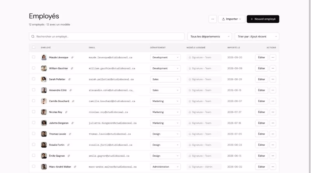311x173 pixels.
Task: Open more actions for Alexandre Côté row
Action: pyautogui.click(x=273, y=90)
